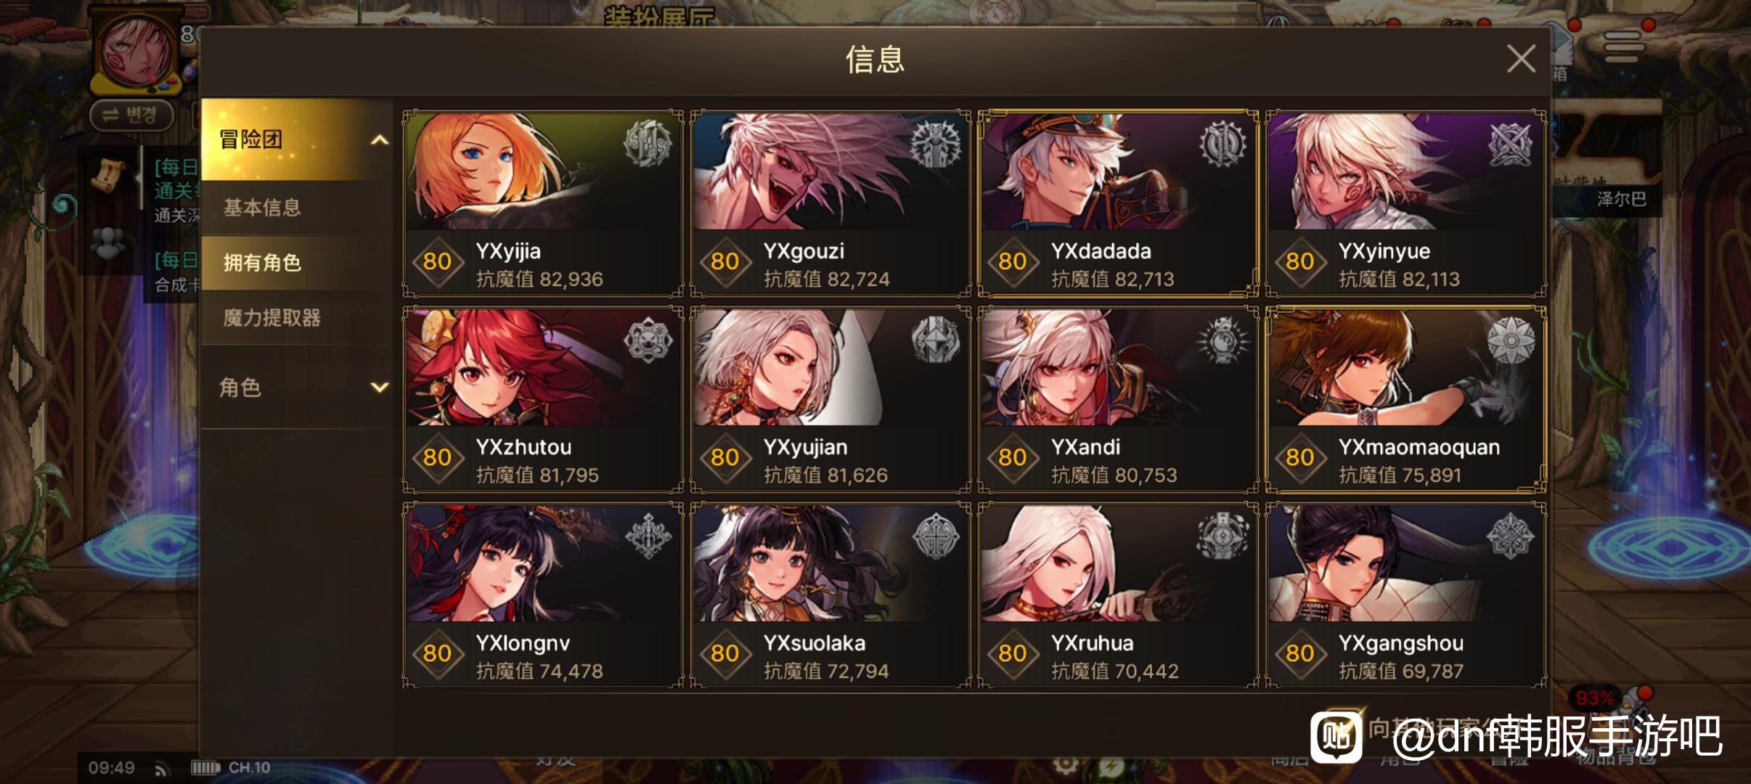Select the YXandi character card

[x=1118, y=399]
